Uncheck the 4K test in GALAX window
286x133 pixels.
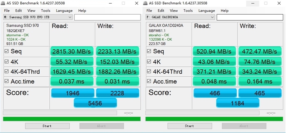149,62
